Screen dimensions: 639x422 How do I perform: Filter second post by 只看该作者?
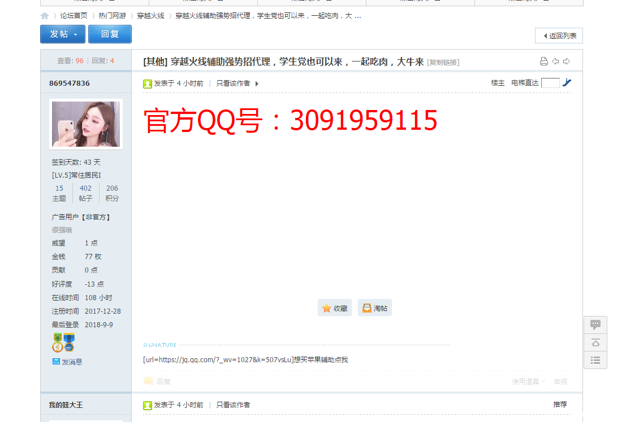(233, 405)
